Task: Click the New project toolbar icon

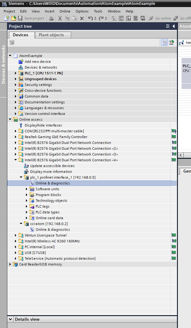Action: click(x=6, y=18)
